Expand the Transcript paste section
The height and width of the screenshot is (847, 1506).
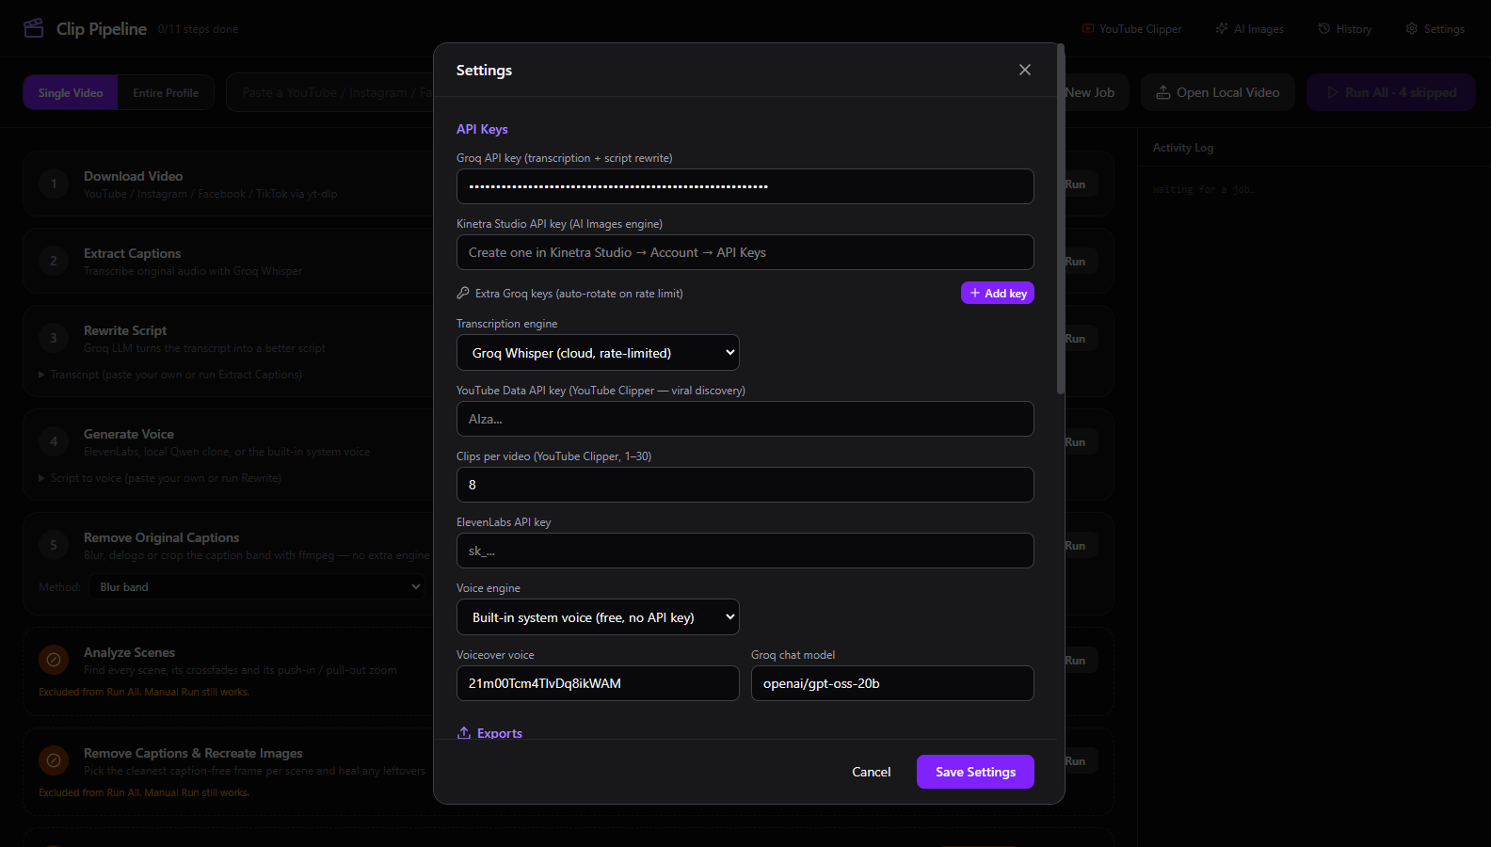(x=170, y=375)
